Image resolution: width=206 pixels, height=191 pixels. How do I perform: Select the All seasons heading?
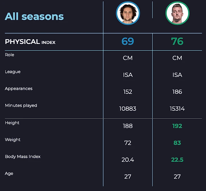34,16
